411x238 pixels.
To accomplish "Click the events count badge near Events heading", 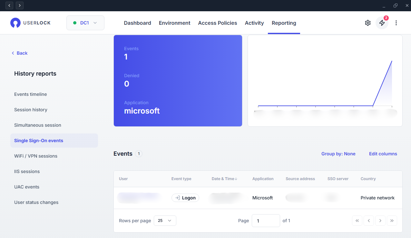I will pos(139,154).
